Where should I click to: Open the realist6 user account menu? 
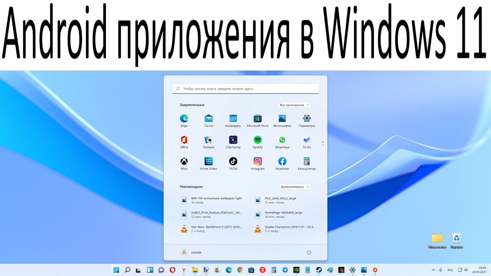(x=191, y=252)
